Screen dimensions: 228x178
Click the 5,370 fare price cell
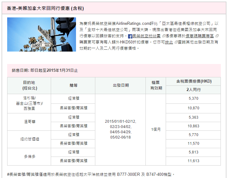click(x=193, y=98)
